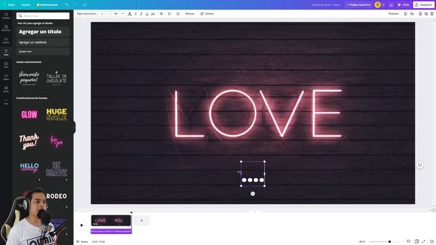Toggle uppercase (aA) formatting
This screenshot has width=436, height=245.
coord(153,14)
